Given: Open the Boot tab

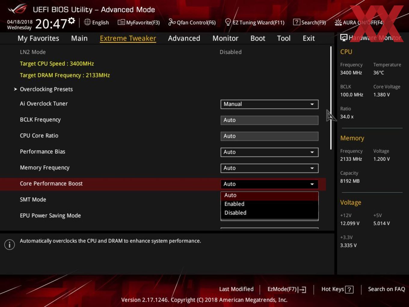Looking at the screenshot, I should [x=258, y=38].
